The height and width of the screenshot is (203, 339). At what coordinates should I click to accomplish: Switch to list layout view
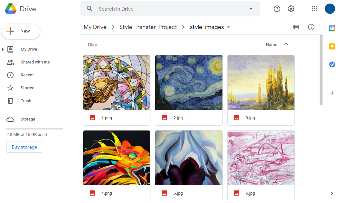(296, 27)
